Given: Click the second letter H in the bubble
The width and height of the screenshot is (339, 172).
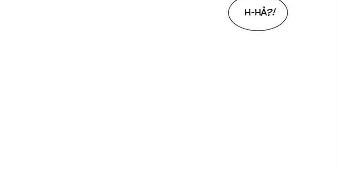Looking at the screenshot, I should click(x=258, y=13).
